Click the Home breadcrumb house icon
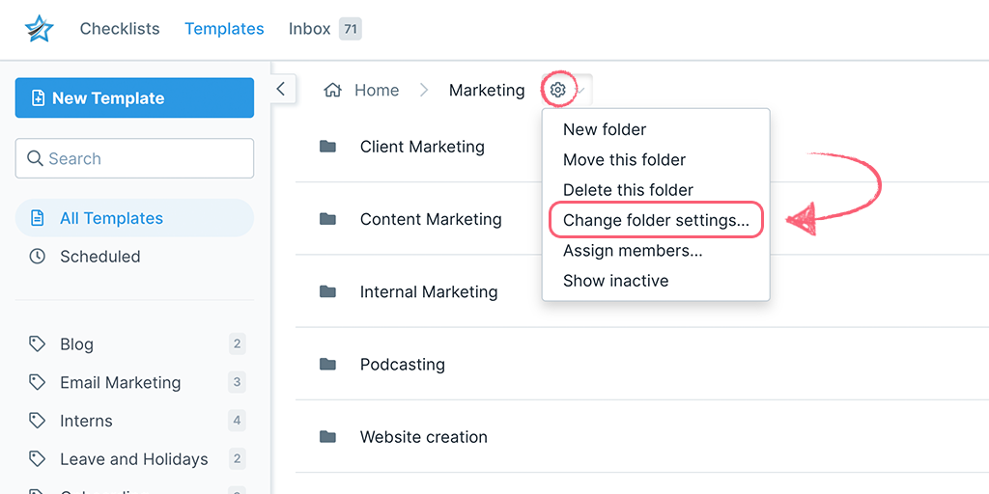Image resolution: width=989 pixels, height=494 pixels. point(332,90)
